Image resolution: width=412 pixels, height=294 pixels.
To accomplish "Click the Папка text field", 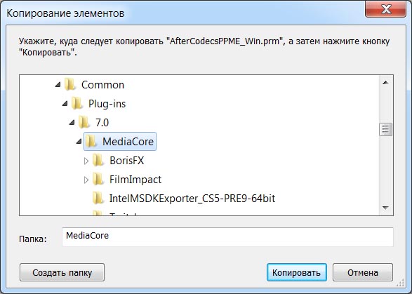I will click(227, 237).
